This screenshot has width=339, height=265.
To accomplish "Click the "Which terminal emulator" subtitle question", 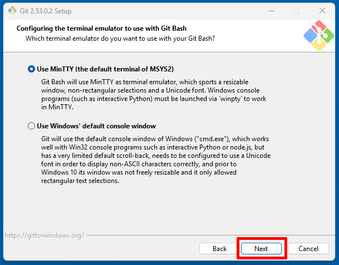I will (x=120, y=38).
